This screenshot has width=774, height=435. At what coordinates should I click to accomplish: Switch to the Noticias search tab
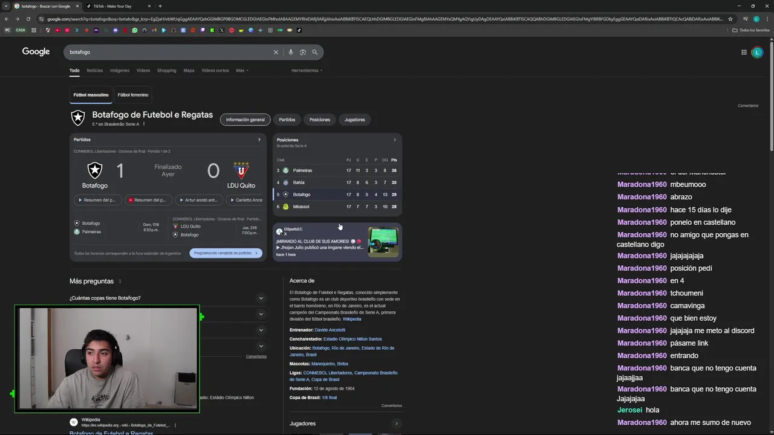point(95,71)
